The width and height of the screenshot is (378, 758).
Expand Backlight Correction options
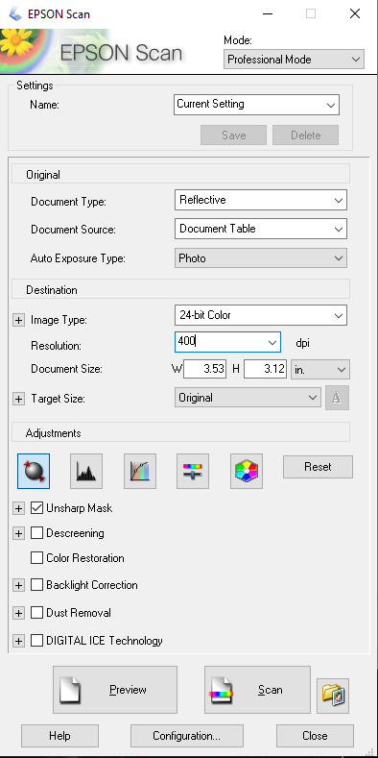click(x=18, y=585)
